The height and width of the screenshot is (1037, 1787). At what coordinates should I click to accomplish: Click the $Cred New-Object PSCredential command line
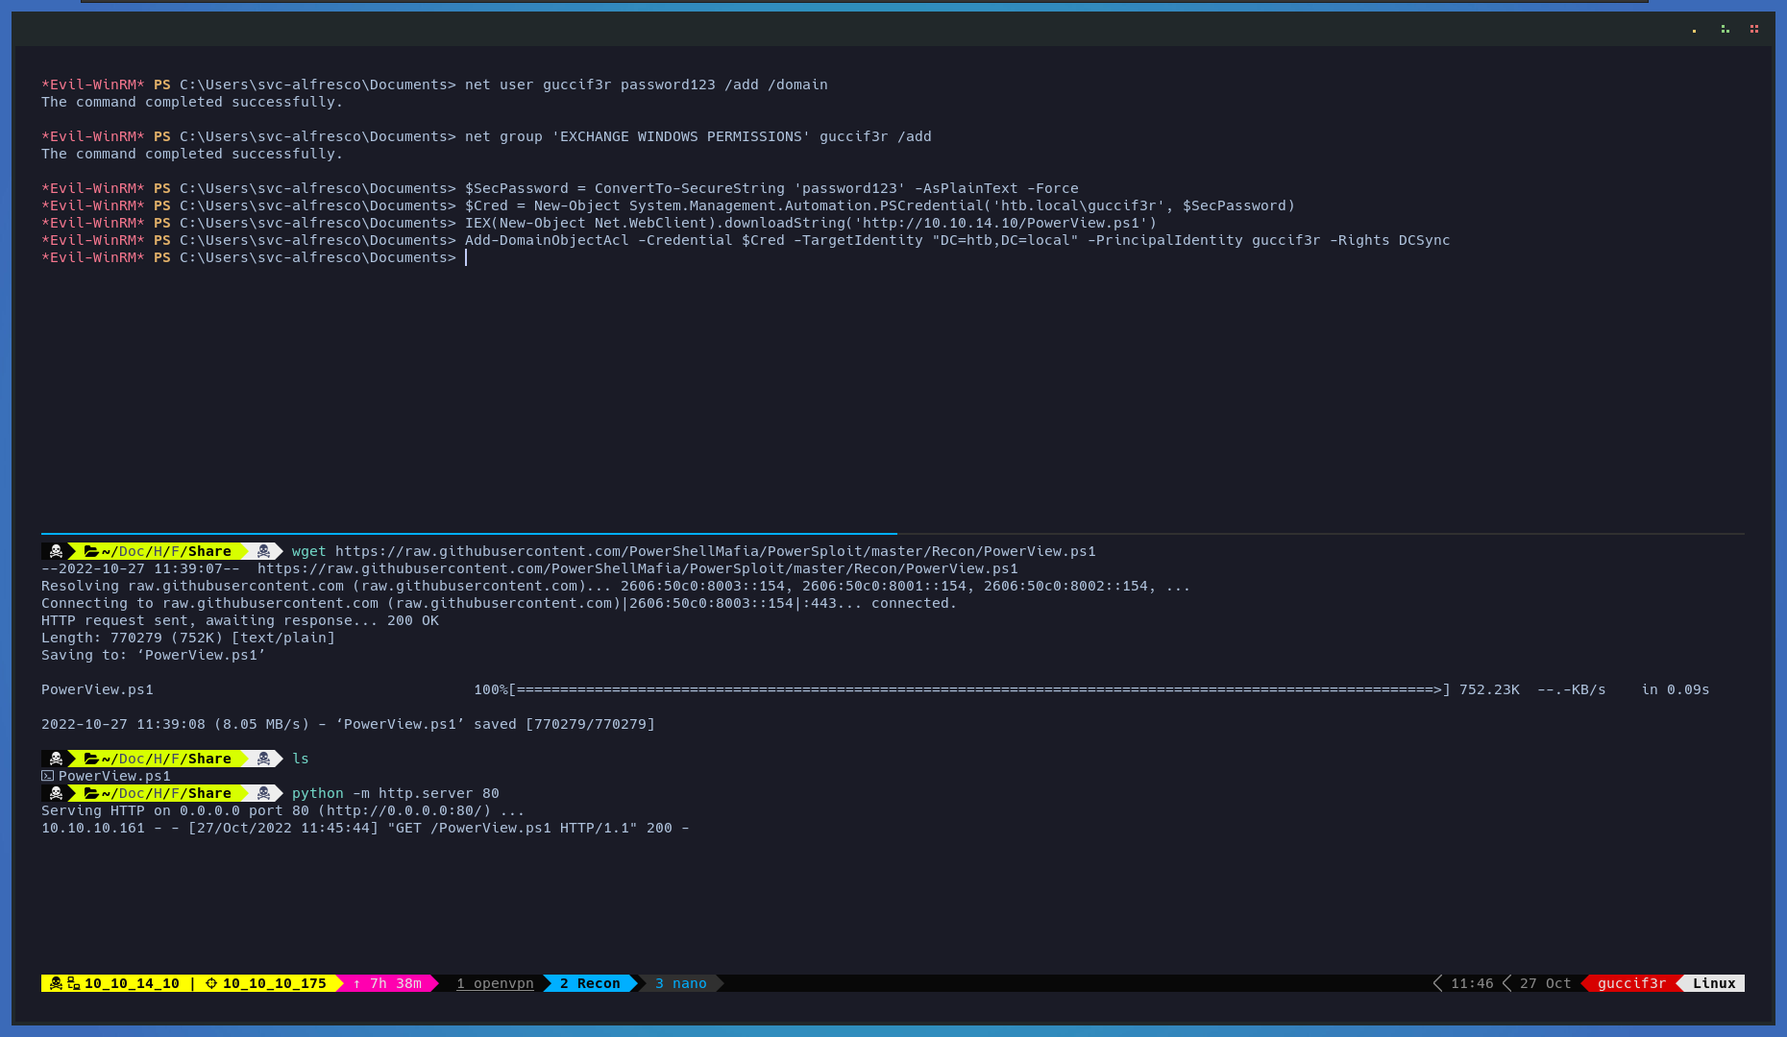coord(880,205)
